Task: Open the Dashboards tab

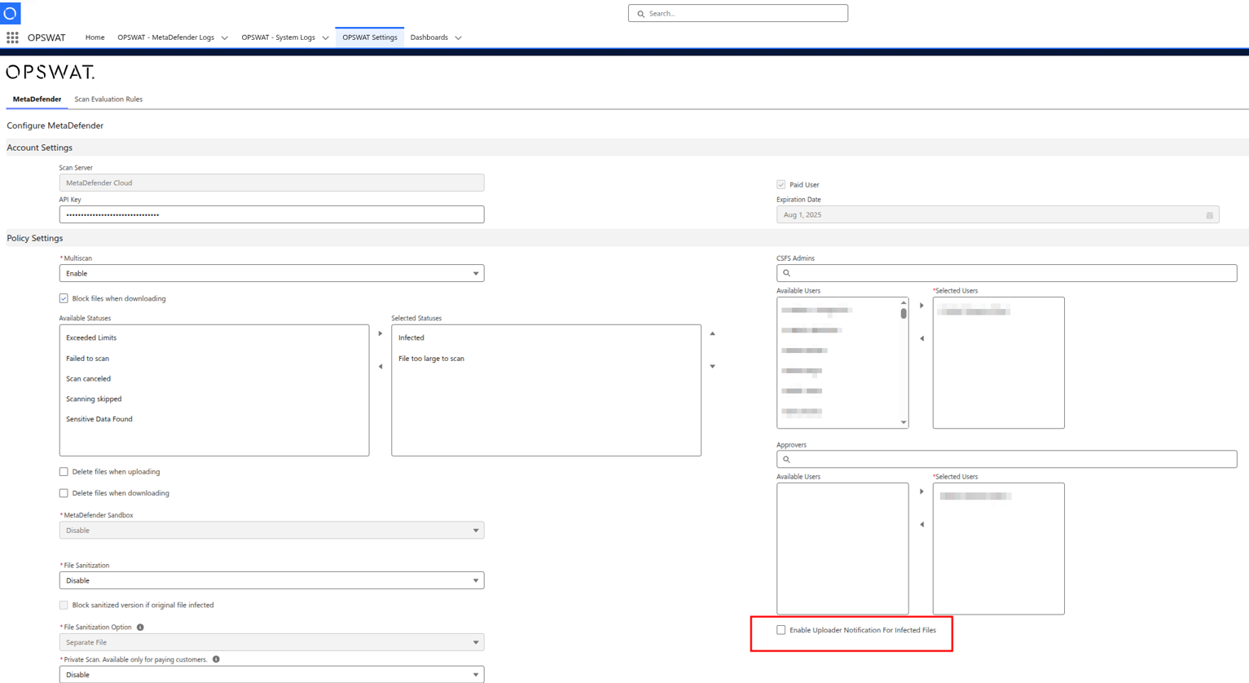Action: point(429,37)
